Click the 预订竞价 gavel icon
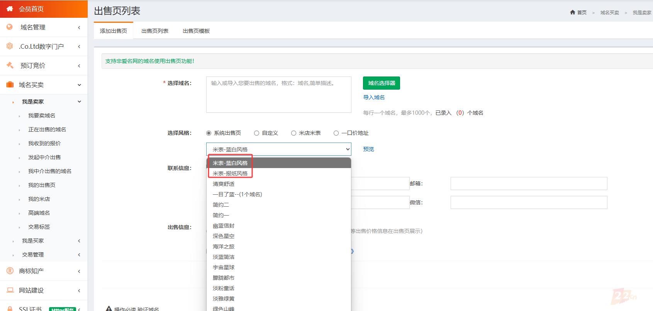The height and width of the screenshot is (311, 653). (10, 65)
